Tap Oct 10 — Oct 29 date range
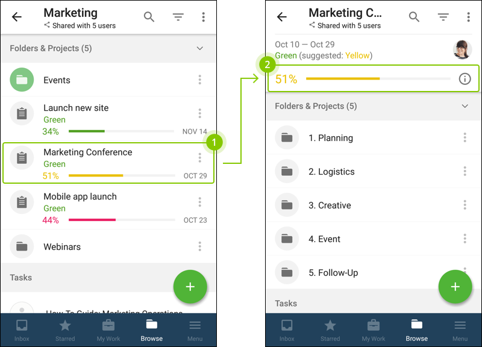 point(305,45)
